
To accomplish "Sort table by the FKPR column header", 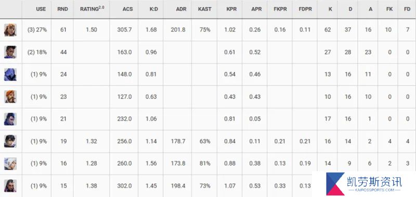I will [x=280, y=9].
